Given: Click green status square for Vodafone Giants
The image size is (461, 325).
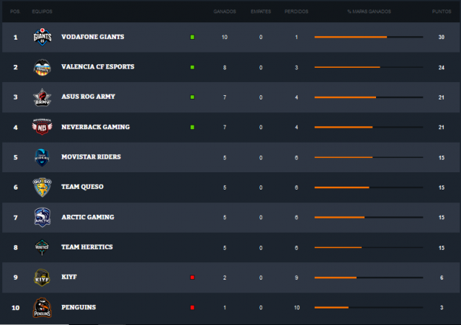Looking at the screenshot, I should 192,37.
